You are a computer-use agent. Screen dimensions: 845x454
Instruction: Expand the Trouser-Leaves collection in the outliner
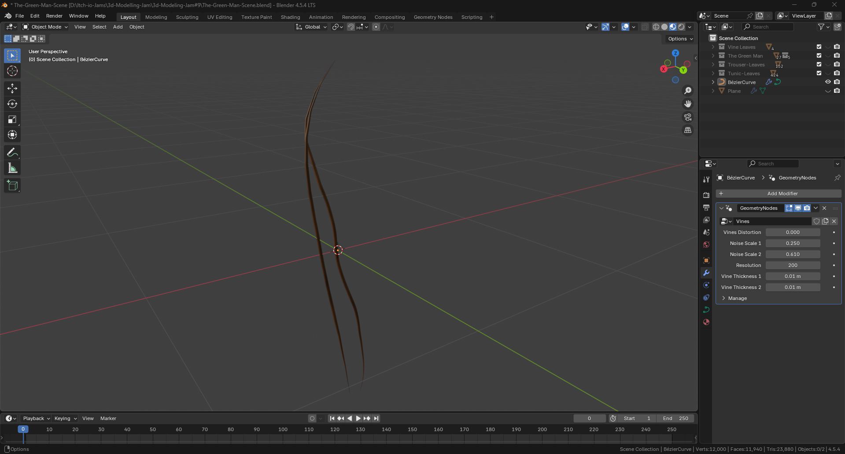[x=713, y=65]
